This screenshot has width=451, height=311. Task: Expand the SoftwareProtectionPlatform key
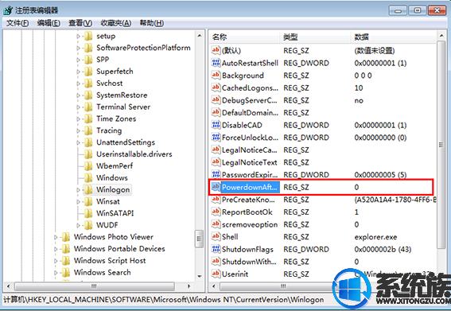78,48
